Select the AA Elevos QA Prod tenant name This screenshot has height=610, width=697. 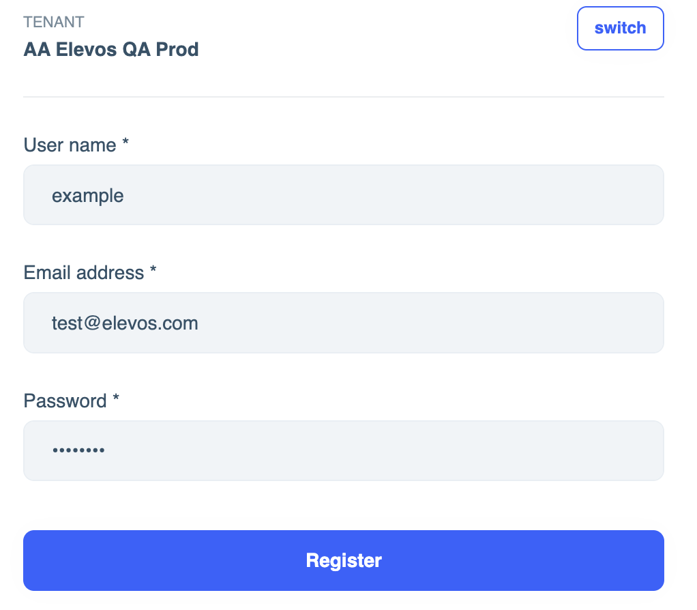(x=111, y=49)
